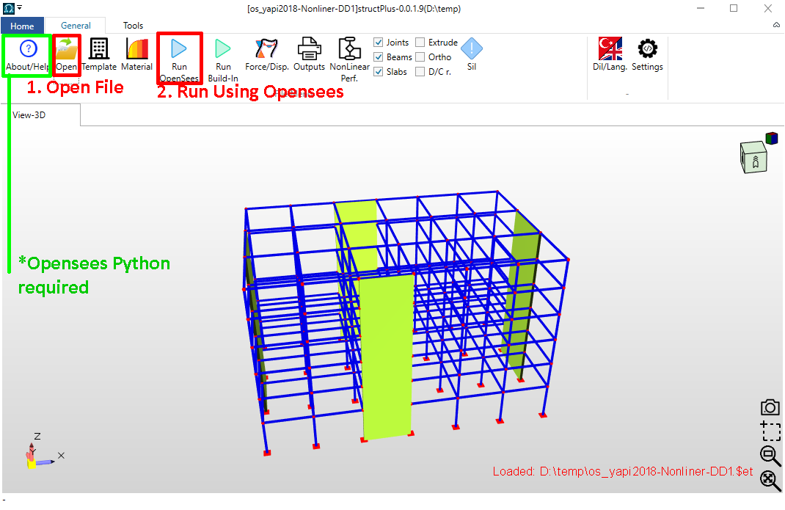Take a snapshot with camera icon
The height and width of the screenshot is (510, 785).
point(770,407)
